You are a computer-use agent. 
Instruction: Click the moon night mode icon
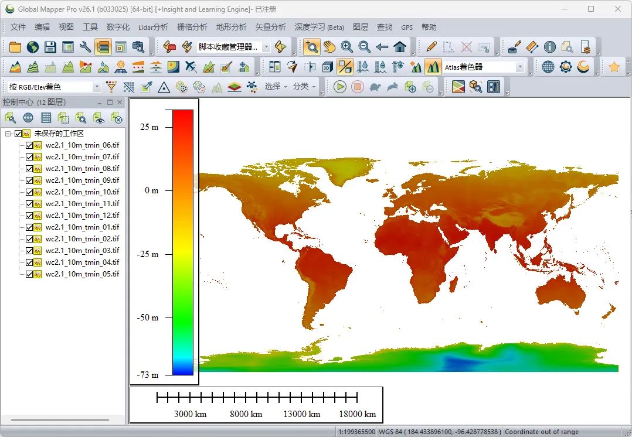583,67
